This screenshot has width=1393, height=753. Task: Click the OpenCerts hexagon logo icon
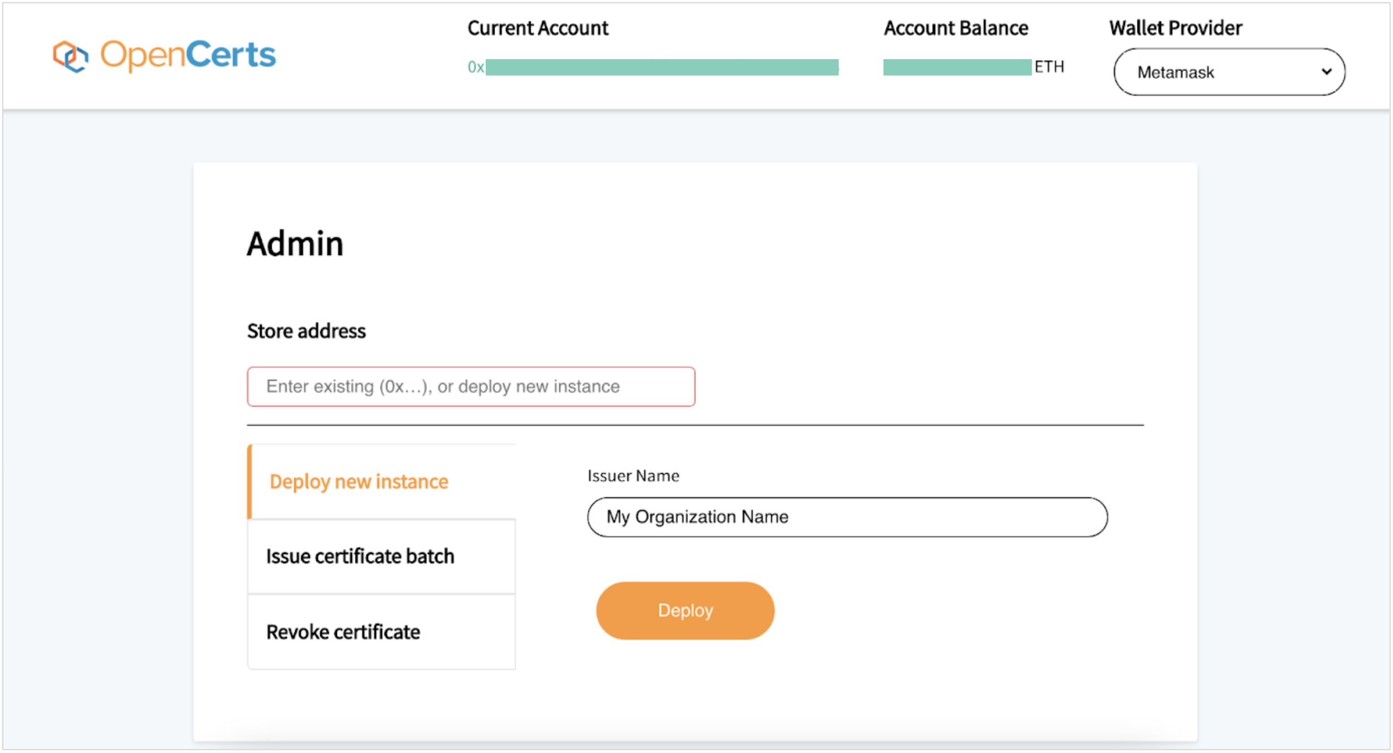point(70,55)
